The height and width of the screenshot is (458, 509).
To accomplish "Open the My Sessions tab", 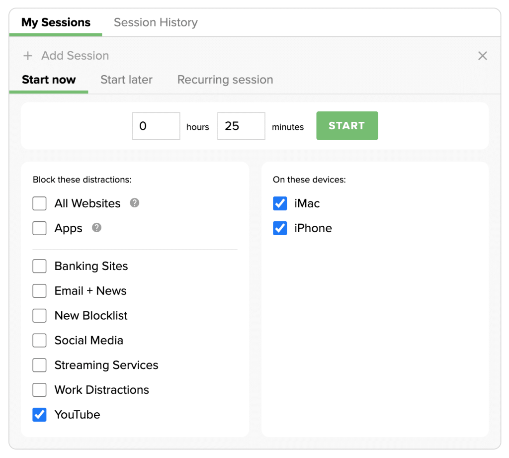I will [56, 22].
